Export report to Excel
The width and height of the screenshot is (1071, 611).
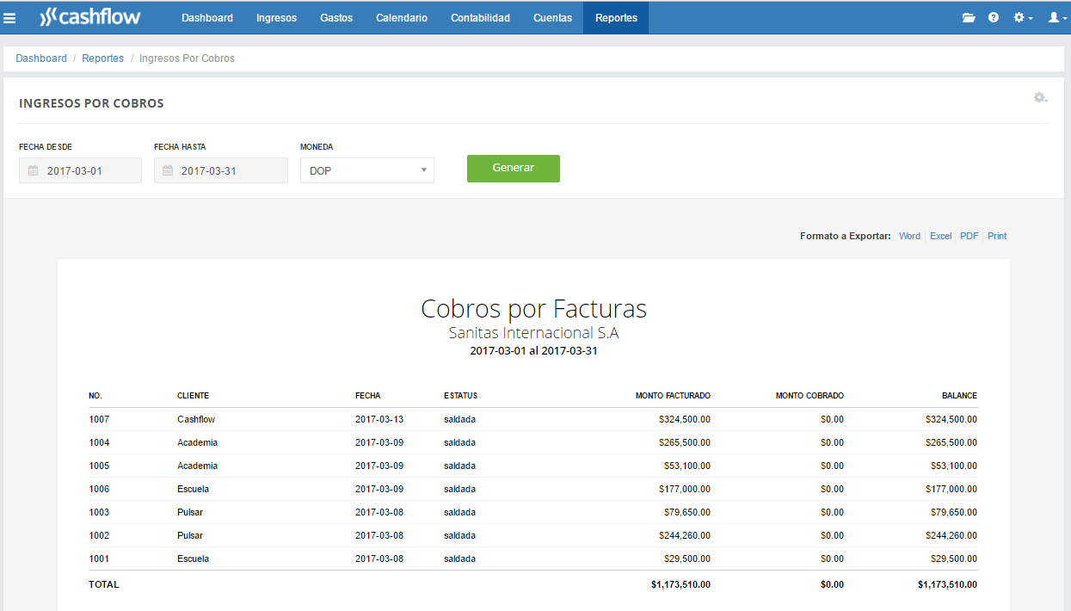click(941, 236)
